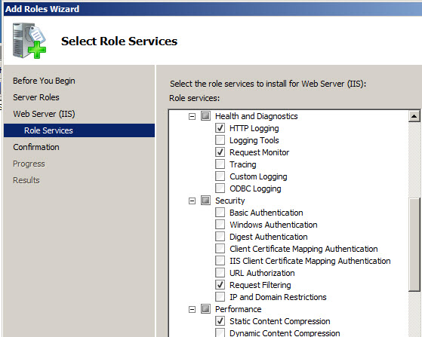
Task: Enable Logging Tools checkbox
Action: [220, 140]
